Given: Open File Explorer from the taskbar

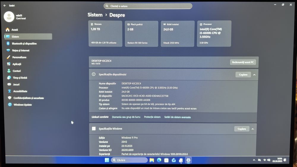Looking at the screenshot, I should point(152,160).
